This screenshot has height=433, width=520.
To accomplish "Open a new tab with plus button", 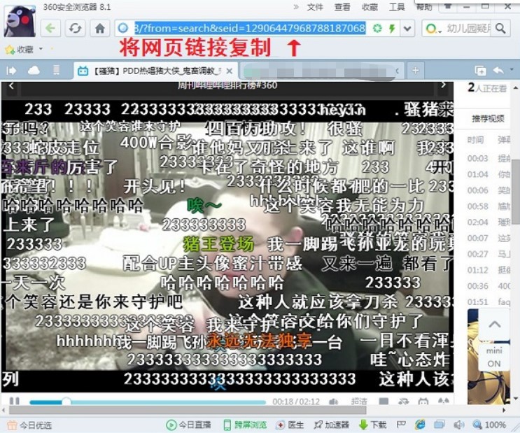I will [416, 70].
